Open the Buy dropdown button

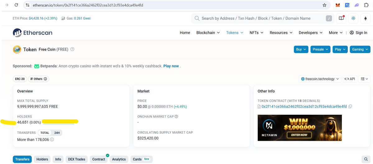[x=301, y=49]
